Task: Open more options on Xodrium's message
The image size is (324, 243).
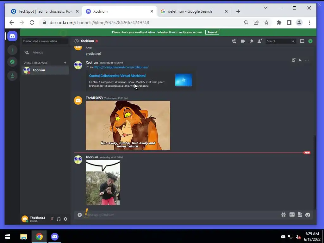Action: 307,60
